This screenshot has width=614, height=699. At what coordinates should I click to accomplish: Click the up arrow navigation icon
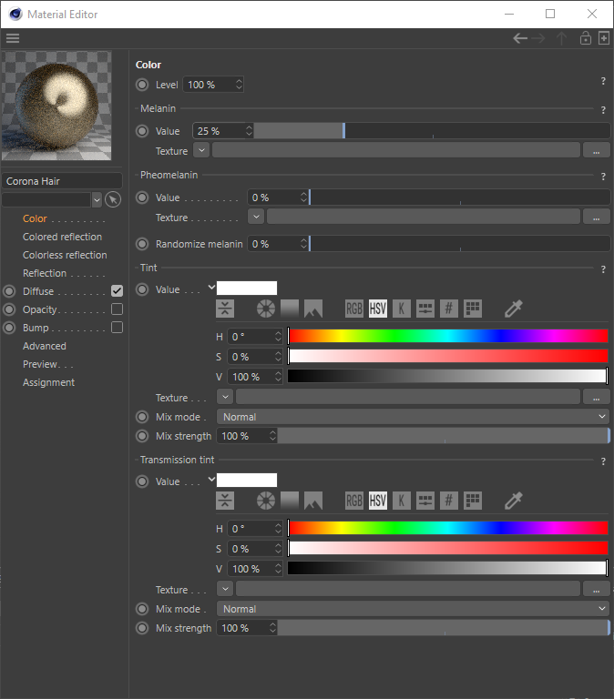pyautogui.click(x=561, y=38)
